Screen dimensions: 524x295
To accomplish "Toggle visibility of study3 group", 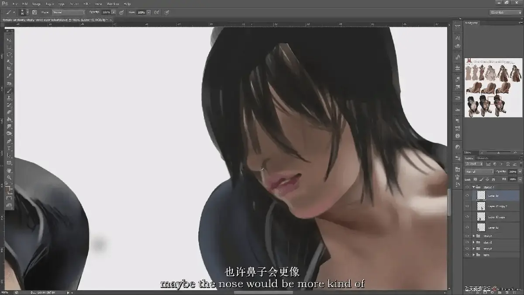I will [x=467, y=236].
